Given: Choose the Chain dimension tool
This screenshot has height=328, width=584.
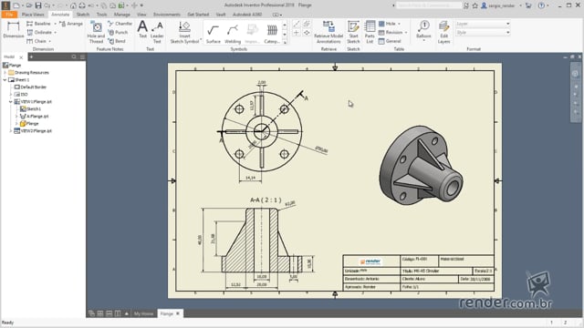Looking at the screenshot, I should (x=36, y=41).
